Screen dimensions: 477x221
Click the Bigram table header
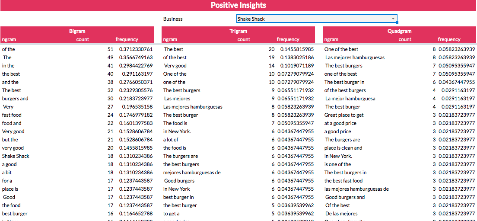77,31
